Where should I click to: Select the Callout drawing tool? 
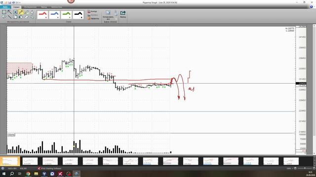click(x=4, y=17)
